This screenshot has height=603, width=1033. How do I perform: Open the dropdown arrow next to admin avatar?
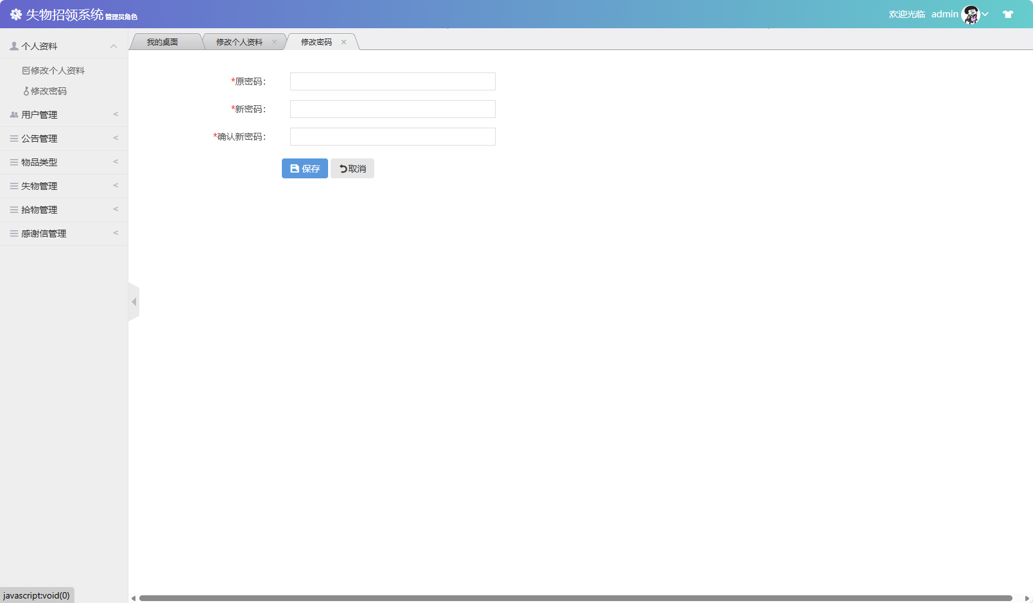coord(985,14)
